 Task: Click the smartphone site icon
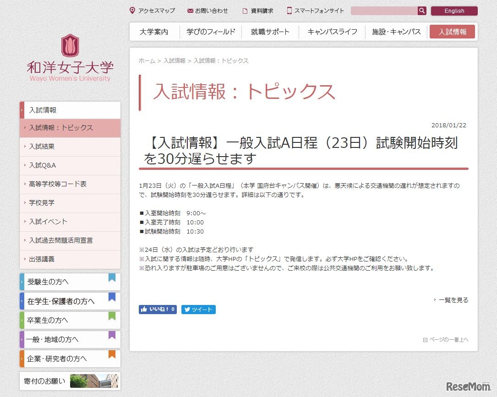pos(289,11)
